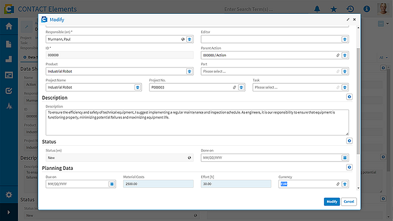
Task: Follow the Project No. link icon
Action: point(234,87)
